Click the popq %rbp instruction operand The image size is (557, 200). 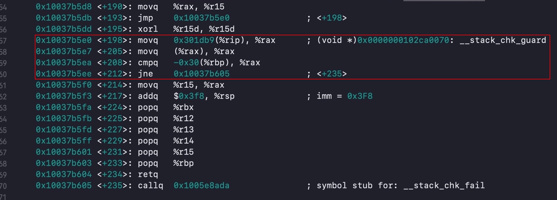click(184, 164)
